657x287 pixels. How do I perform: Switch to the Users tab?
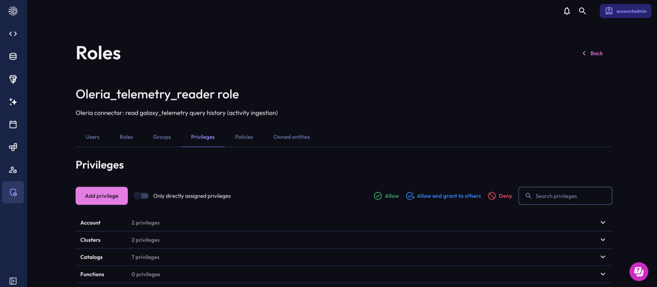click(92, 137)
